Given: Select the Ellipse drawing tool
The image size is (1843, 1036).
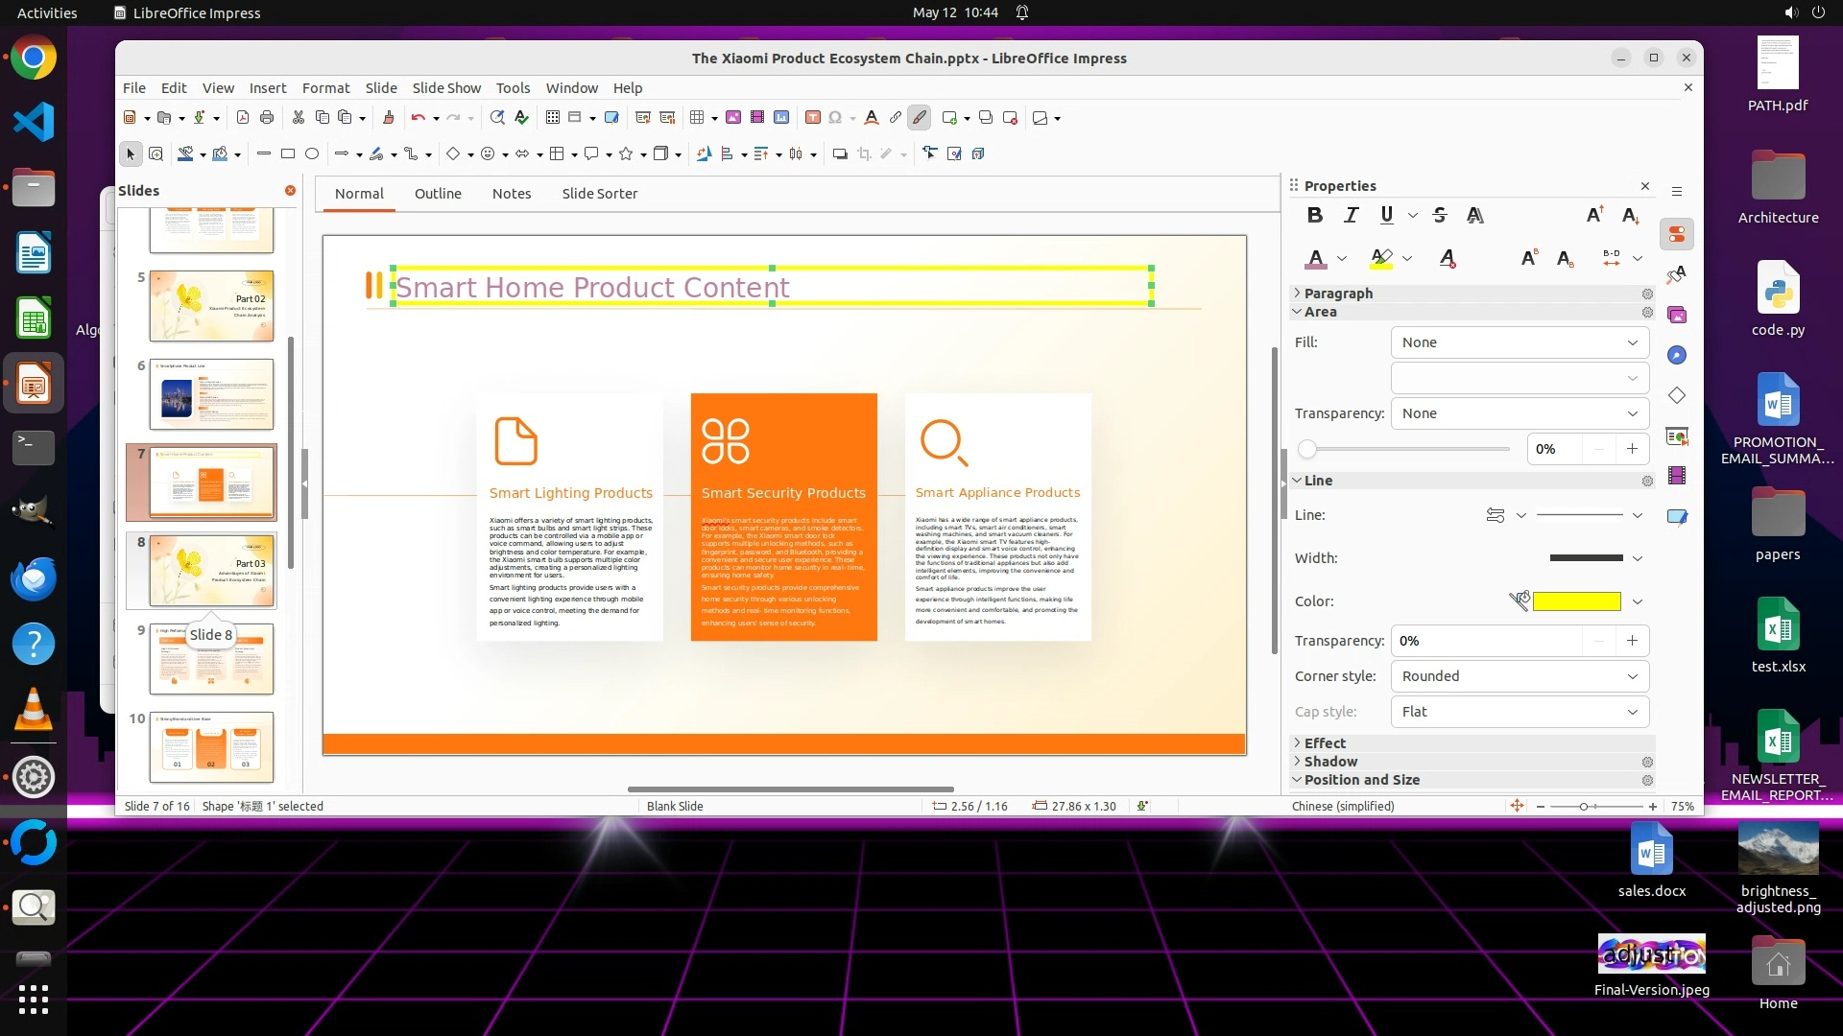Looking at the screenshot, I should tap(312, 153).
